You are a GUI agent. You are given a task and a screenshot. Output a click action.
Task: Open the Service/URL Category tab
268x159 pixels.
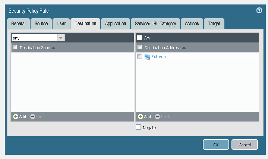tap(155, 23)
